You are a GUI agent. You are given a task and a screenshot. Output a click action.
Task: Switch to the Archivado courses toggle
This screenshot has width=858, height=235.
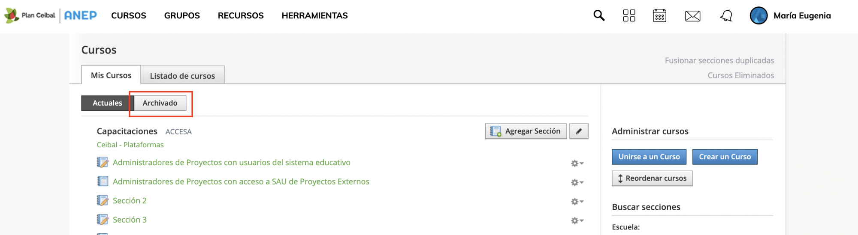coord(160,103)
